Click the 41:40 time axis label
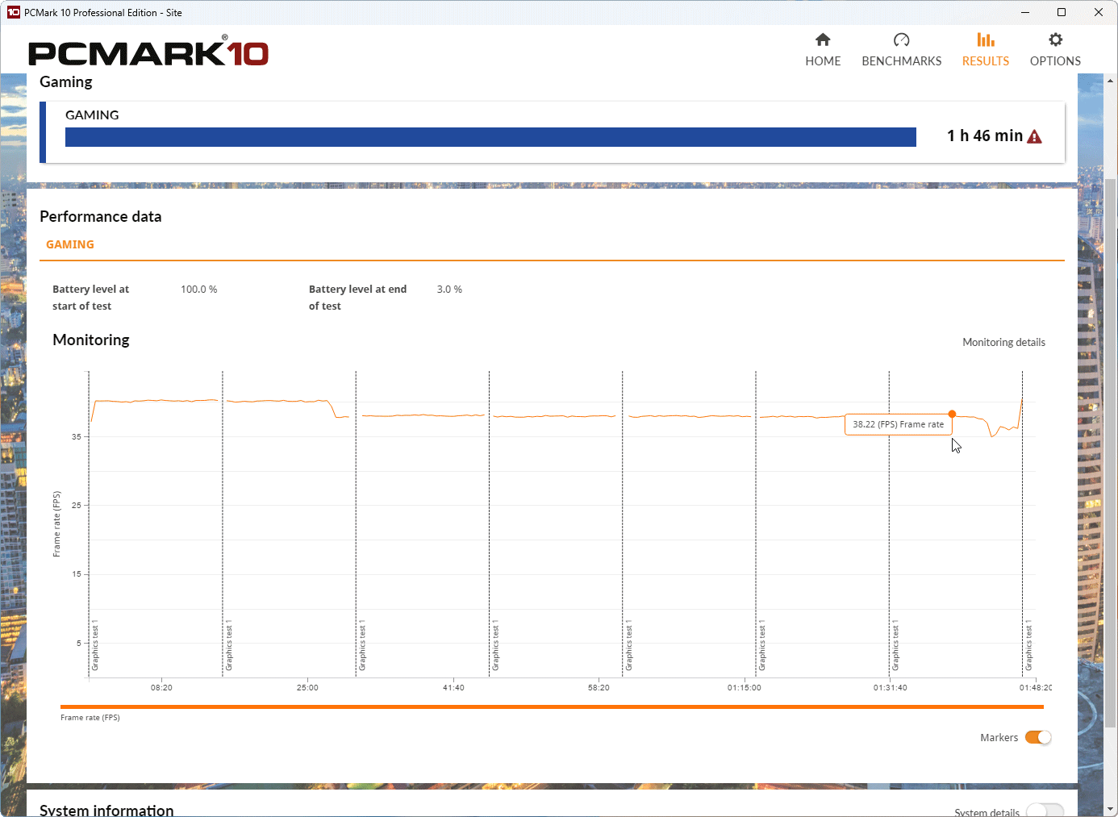This screenshot has width=1118, height=817. 453,688
